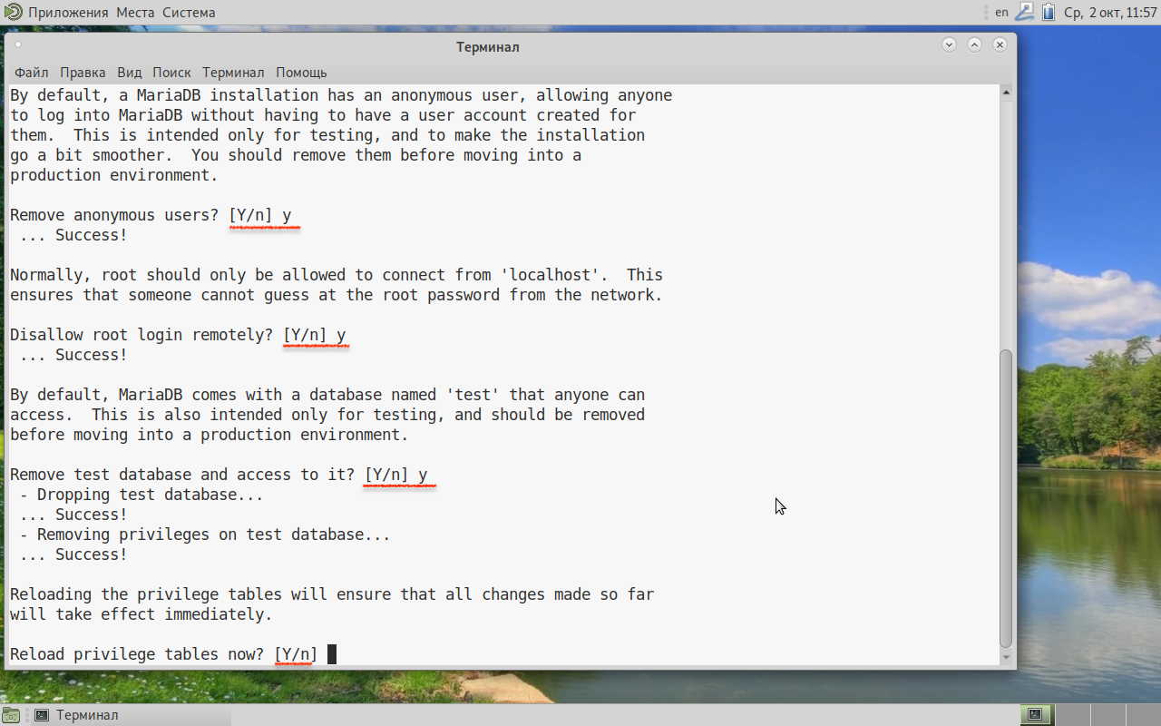Click the terminal scrollbar up arrow
The image size is (1161, 726).
pos(1006,92)
